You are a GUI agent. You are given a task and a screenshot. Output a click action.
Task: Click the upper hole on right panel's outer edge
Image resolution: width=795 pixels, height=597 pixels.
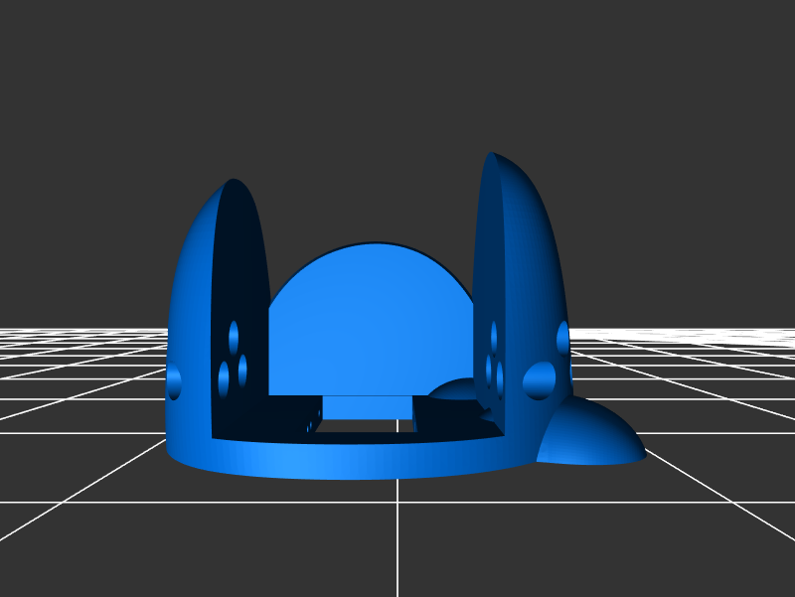pos(562,338)
